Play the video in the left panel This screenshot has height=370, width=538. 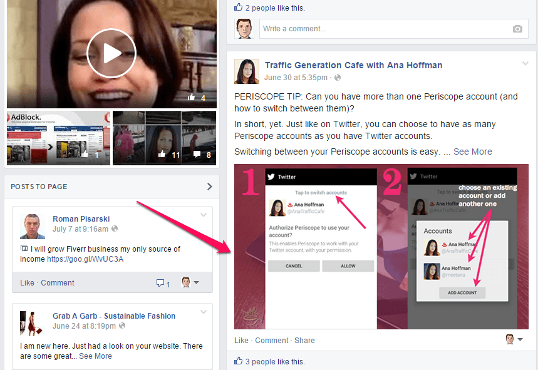point(111,53)
